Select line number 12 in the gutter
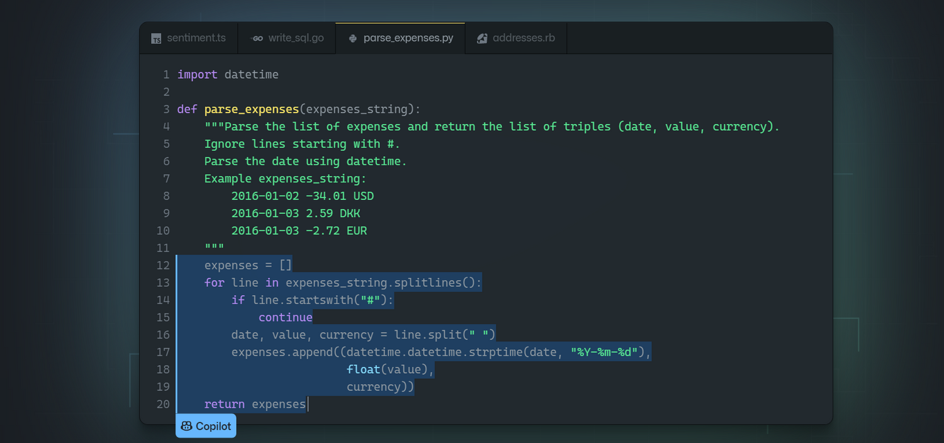Viewport: 944px width, 443px height. (x=163, y=266)
